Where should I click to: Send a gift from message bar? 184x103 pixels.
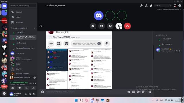[x=129, y=92]
